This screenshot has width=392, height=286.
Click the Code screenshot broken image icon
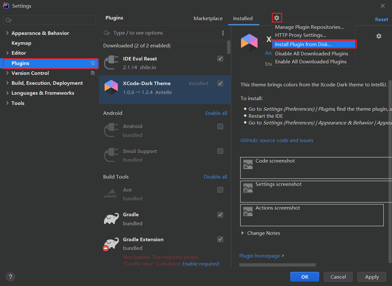pos(248,164)
